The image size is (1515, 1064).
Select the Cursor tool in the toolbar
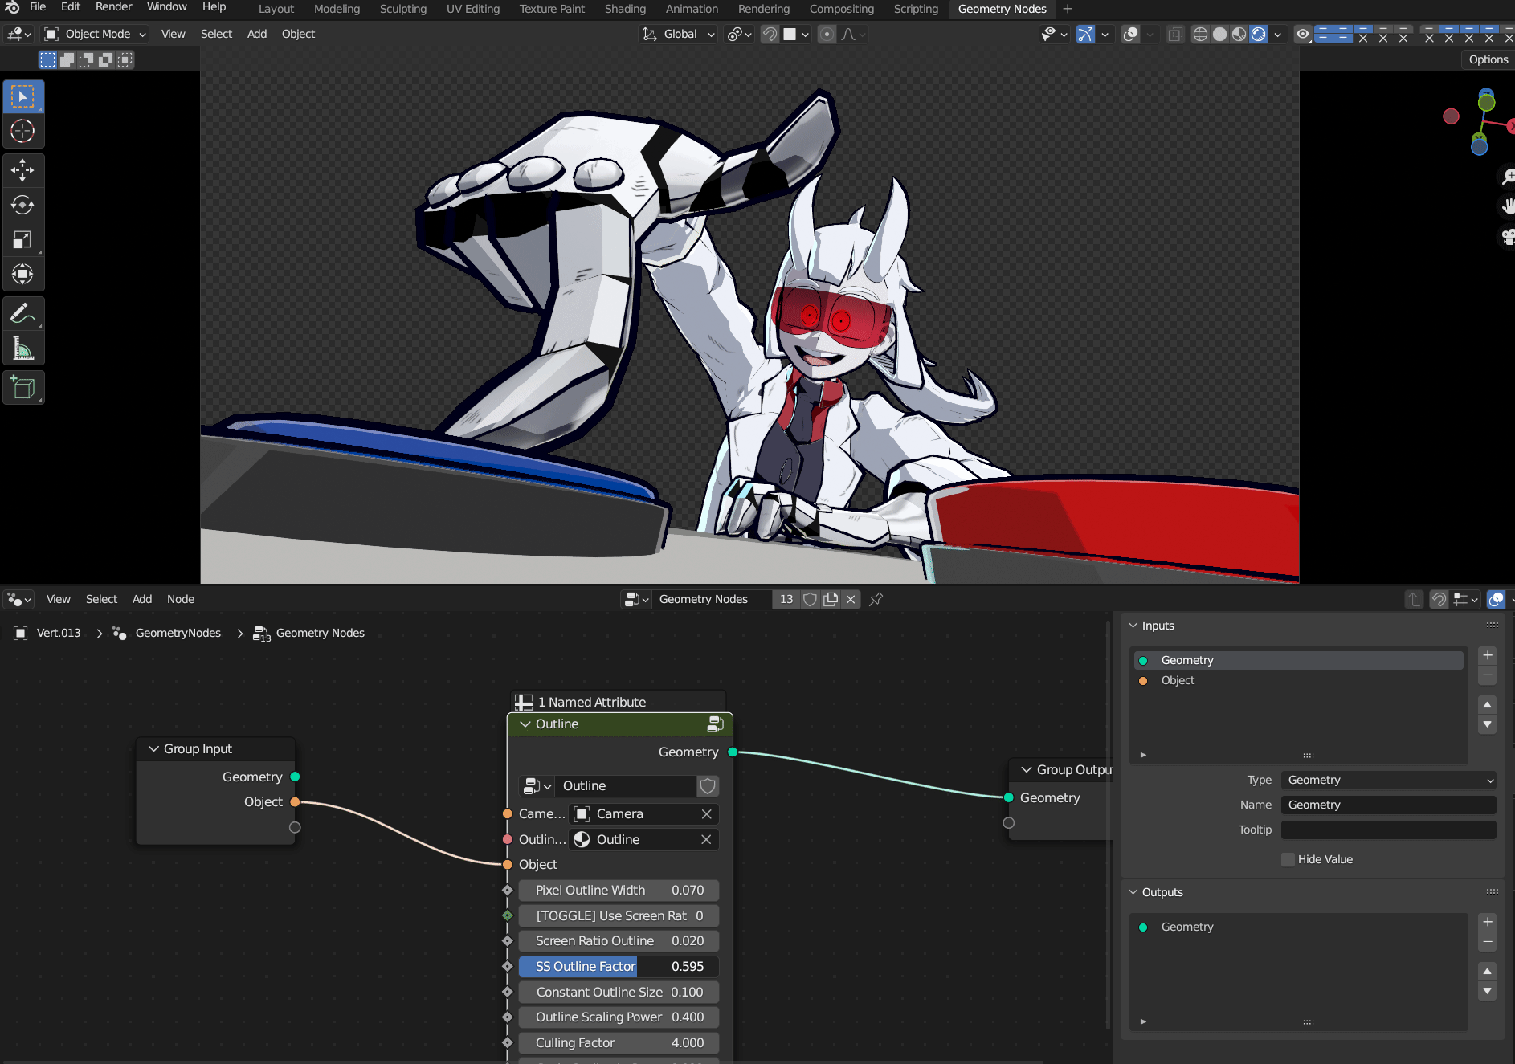pyautogui.click(x=22, y=131)
